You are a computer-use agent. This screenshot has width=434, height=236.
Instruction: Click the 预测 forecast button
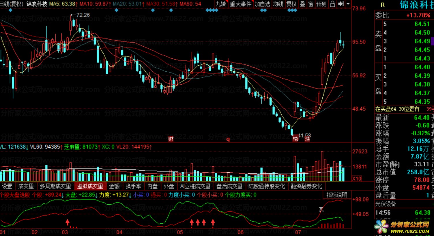click(321, 4)
